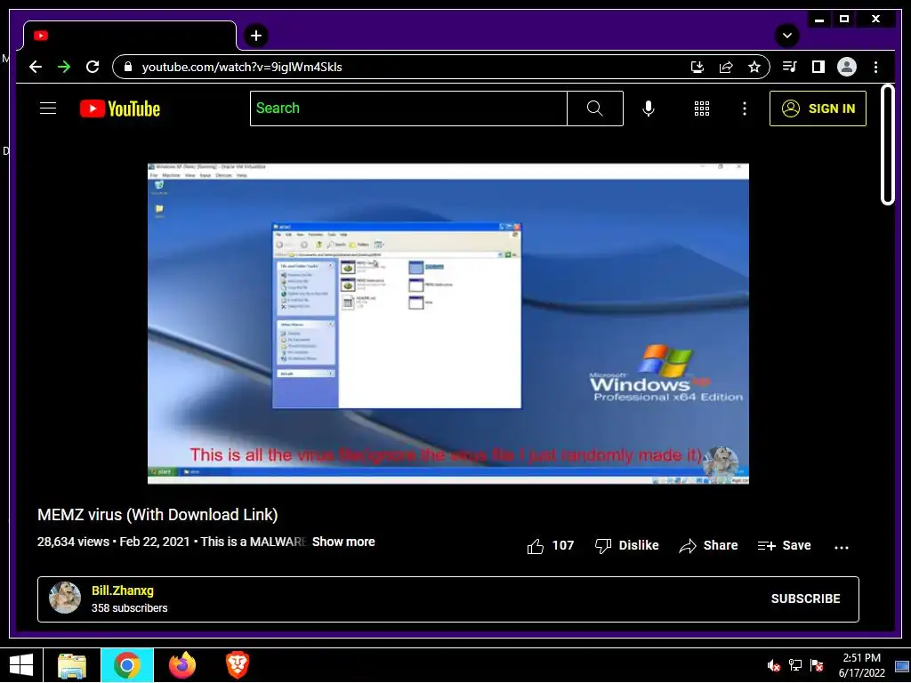
Task: Open a new browser tab
Action: click(256, 36)
